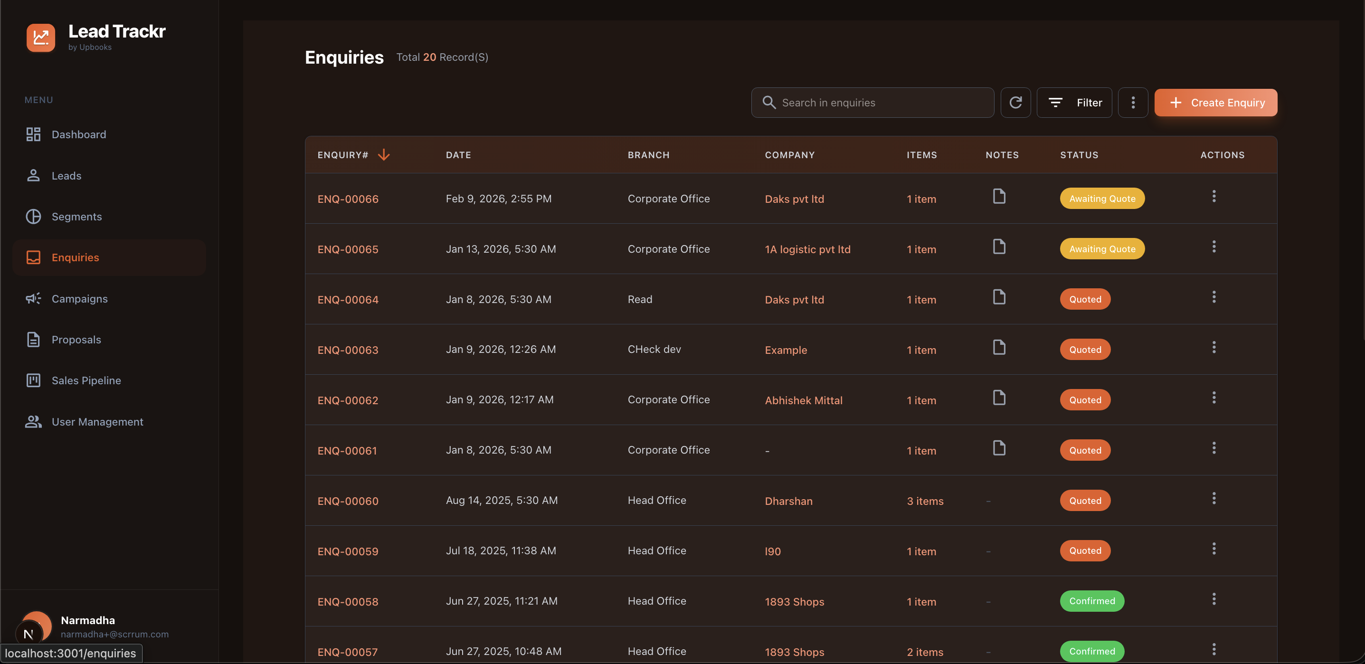Sort by Enquiry# using arrow icon
Viewport: 1365px width, 664px height.
pos(384,155)
